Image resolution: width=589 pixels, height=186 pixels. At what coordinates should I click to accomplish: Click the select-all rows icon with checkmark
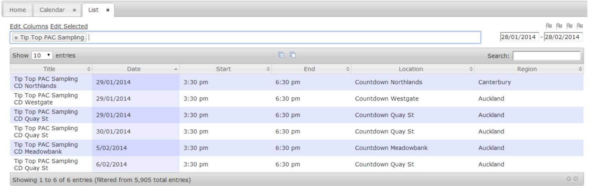[x=281, y=55]
